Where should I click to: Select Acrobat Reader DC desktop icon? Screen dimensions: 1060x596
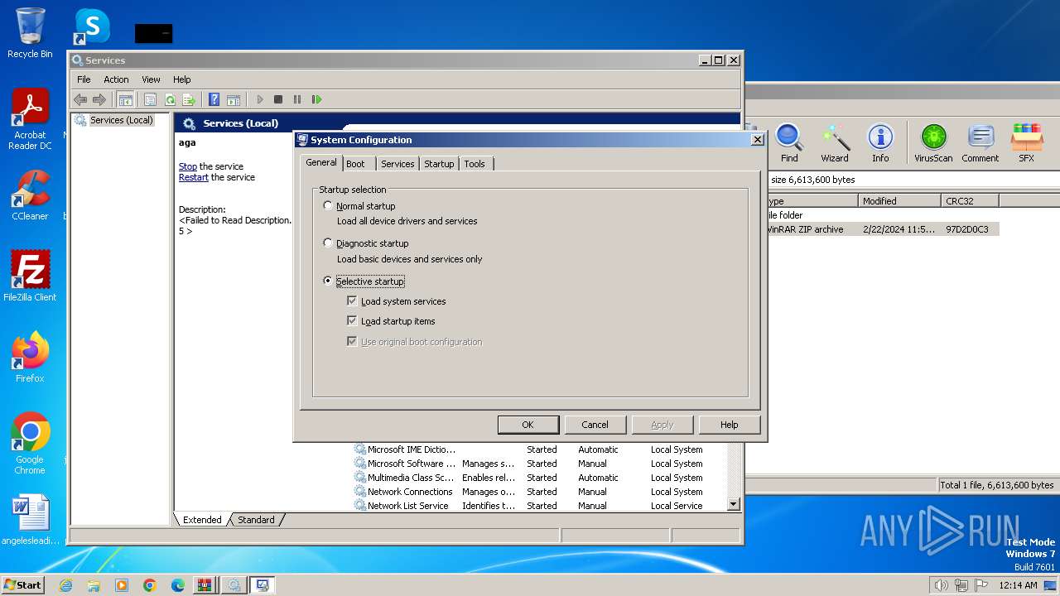[30, 119]
